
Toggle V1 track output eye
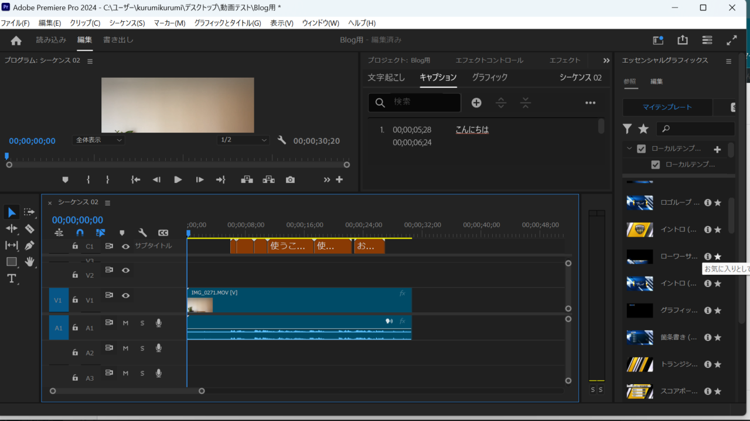coord(125,296)
